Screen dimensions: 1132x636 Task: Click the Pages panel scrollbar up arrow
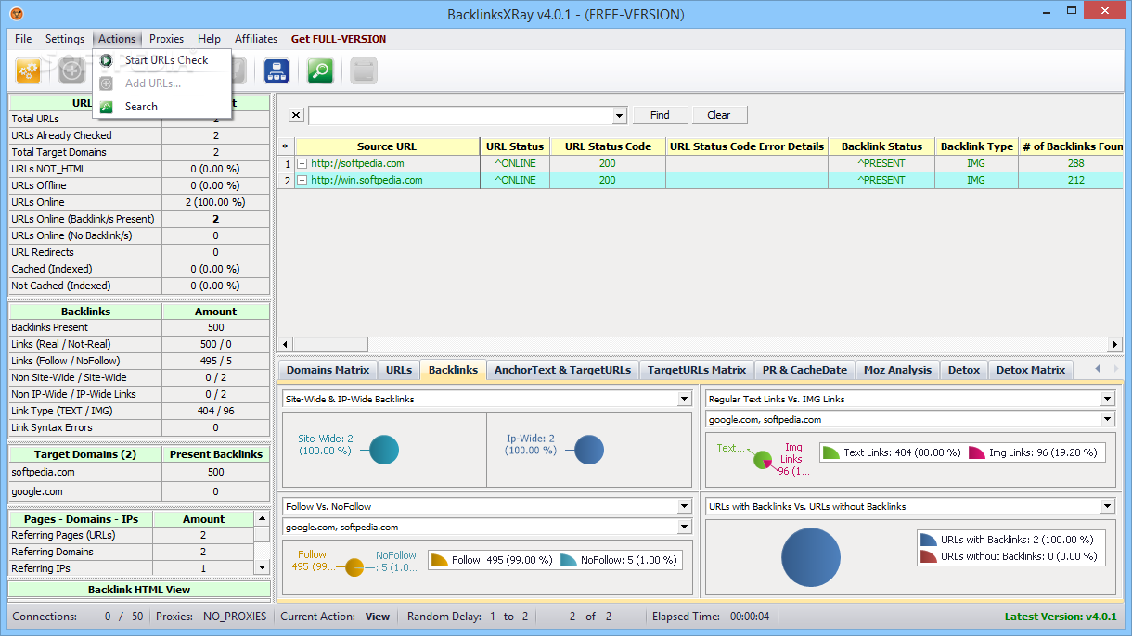pyautogui.click(x=262, y=518)
